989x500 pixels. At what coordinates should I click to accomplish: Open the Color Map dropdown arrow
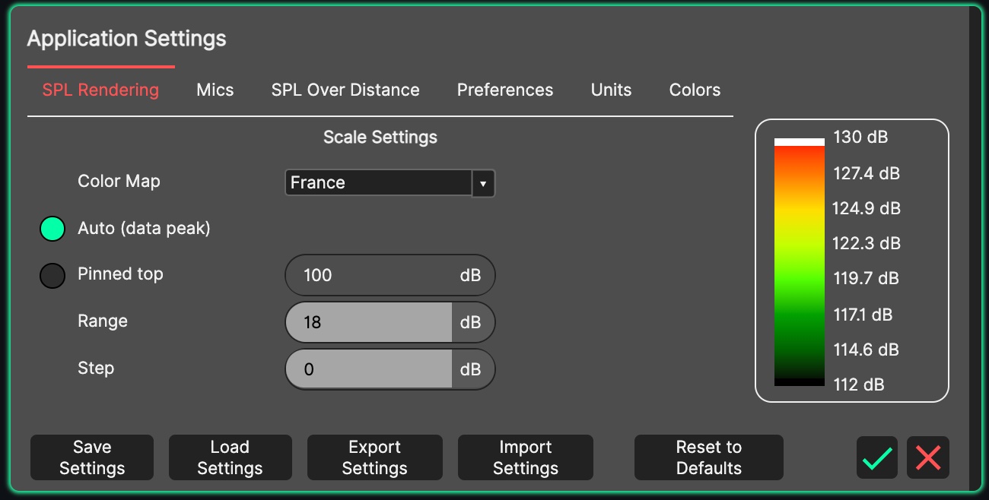click(x=484, y=183)
